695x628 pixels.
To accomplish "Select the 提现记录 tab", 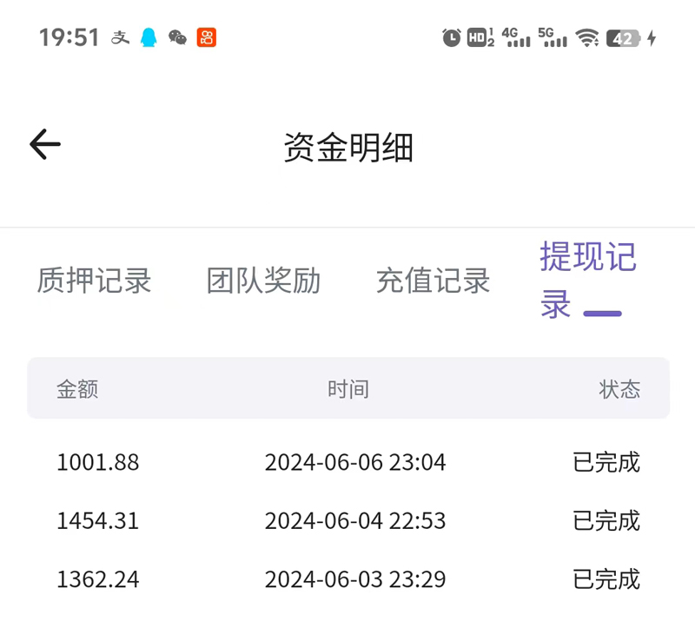I will pos(587,281).
